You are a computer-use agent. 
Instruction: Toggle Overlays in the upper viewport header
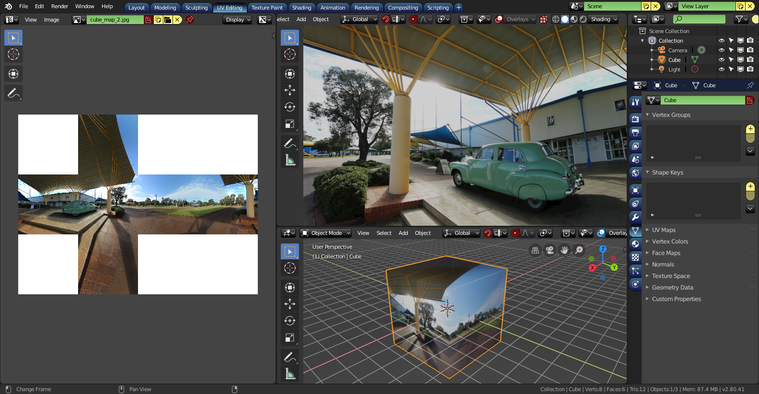click(x=499, y=19)
